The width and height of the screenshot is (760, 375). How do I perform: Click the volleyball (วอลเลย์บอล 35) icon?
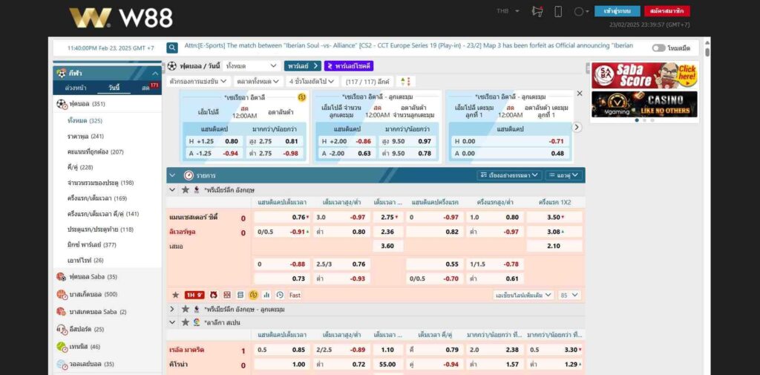click(61, 365)
